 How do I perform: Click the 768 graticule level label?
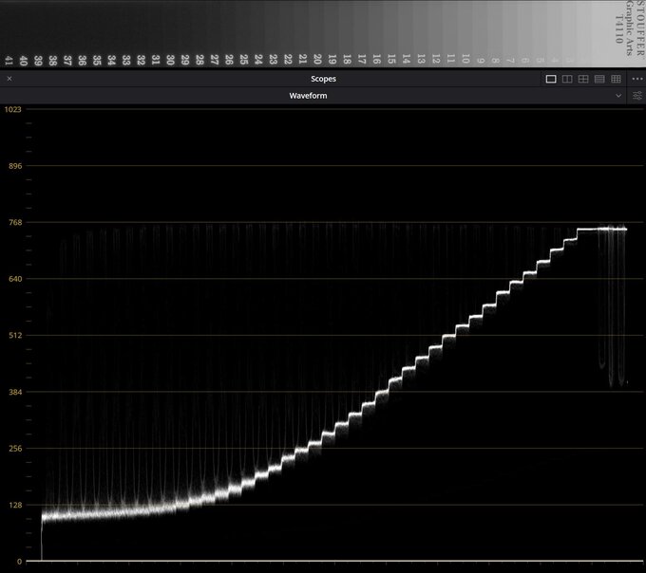(15, 223)
